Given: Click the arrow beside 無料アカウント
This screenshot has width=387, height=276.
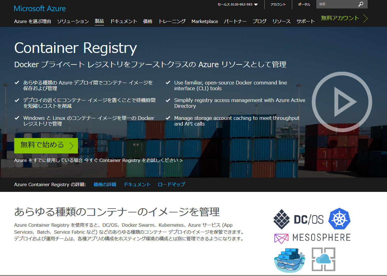Looking at the screenshot, I should pos(366,18).
